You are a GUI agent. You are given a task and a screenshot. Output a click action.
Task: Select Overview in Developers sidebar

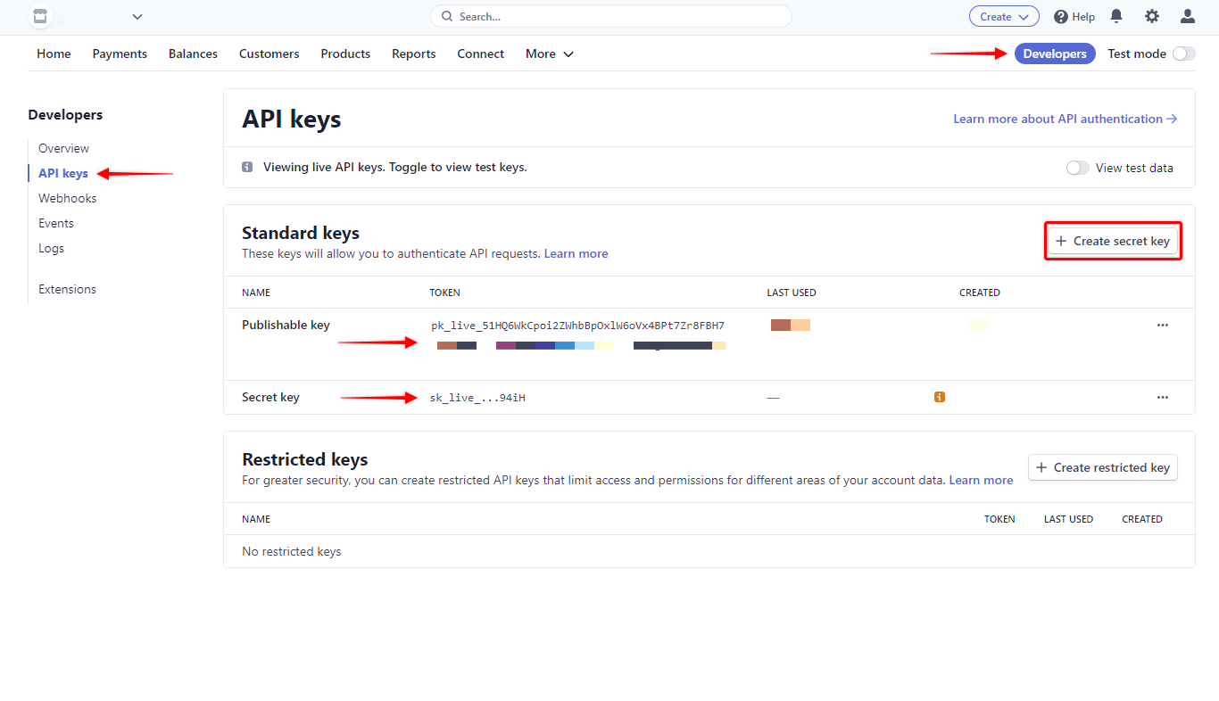tap(64, 148)
